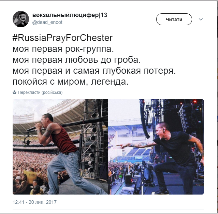Open the #RussiaPrayForChester hashtag
Viewport: 218px width, 214px height.
(62, 38)
